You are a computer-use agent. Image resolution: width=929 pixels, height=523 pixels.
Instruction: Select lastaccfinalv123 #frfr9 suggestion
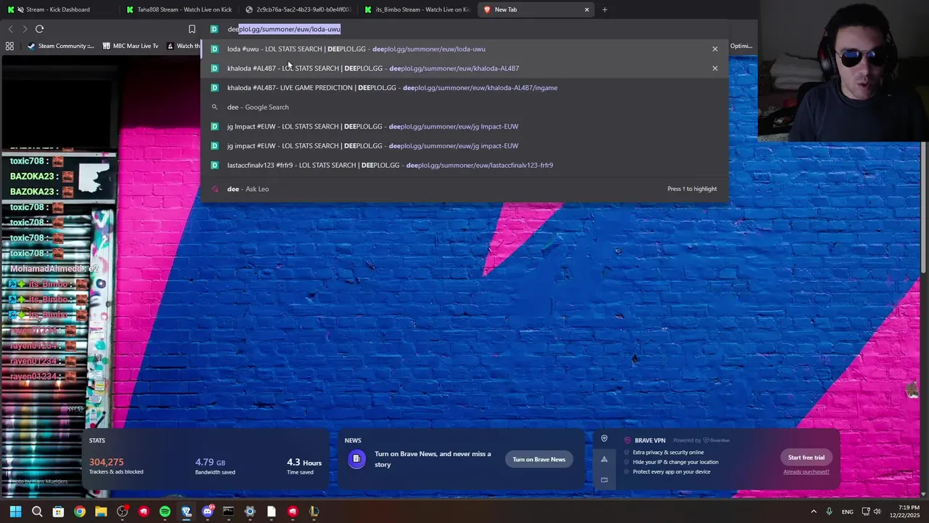(464, 165)
